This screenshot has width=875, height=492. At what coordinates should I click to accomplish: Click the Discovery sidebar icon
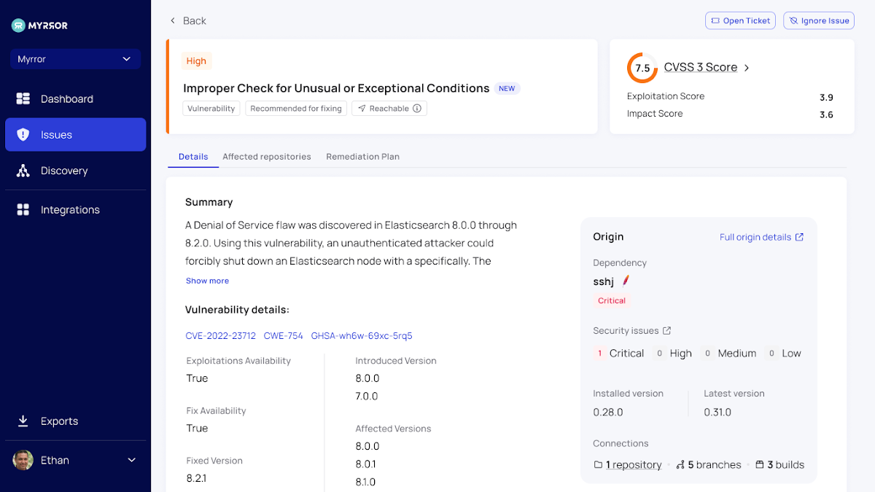[23, 171]
